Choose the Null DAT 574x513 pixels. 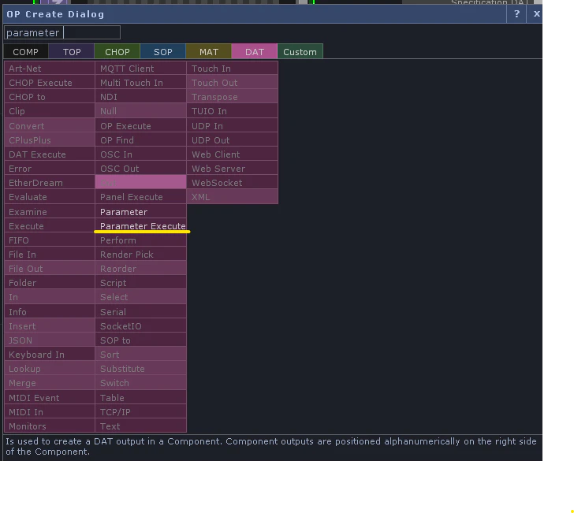[x=140, y=111]
